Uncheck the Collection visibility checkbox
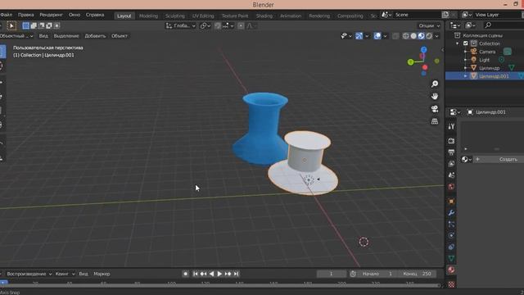The image size is (524, 295). (466, 43)
